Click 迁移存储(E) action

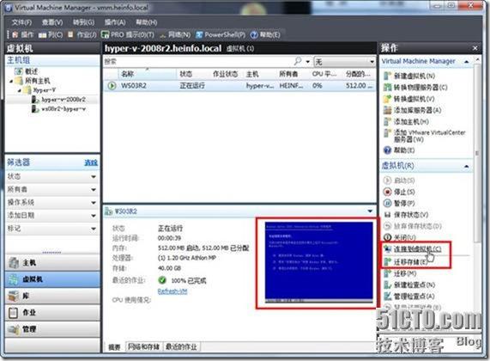[406, 262]
